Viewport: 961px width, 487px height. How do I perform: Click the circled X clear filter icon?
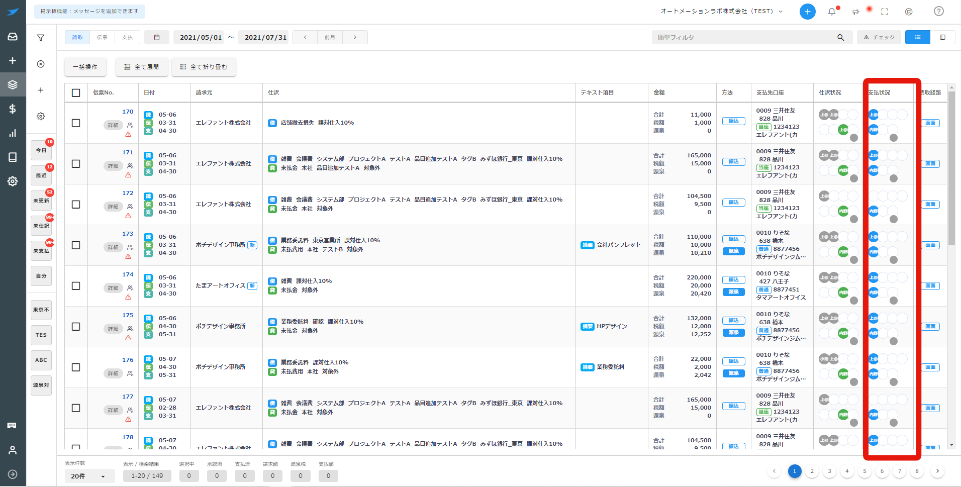click(x=41, y=64)
